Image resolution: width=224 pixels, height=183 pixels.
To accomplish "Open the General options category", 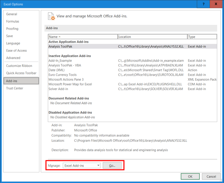I will [x=11, y=14].
